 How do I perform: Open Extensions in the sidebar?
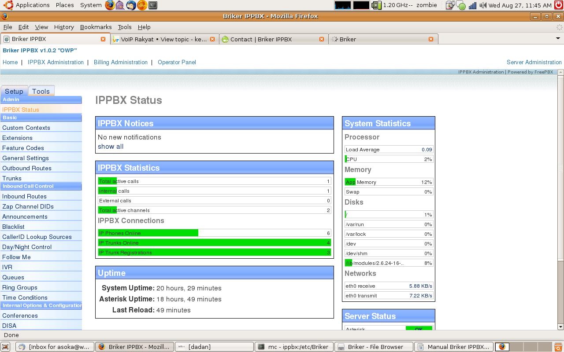[17, 138]
